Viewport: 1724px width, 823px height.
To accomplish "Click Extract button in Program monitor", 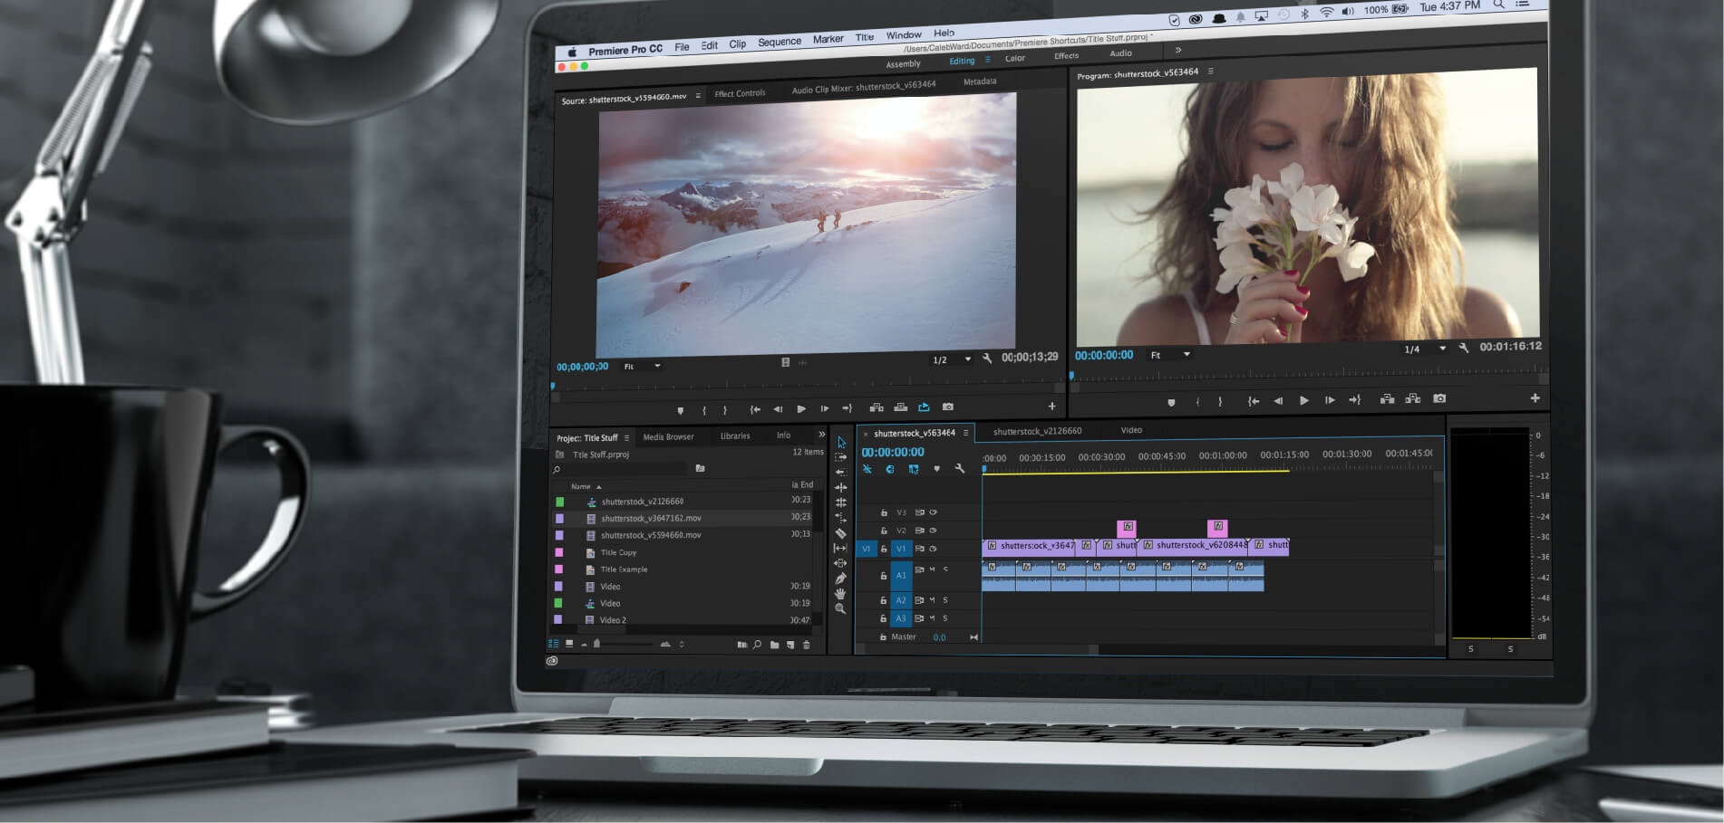I will coord(1413,398).
